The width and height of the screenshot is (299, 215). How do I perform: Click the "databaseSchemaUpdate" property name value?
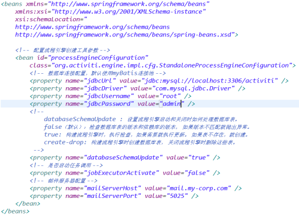[x=123, y=157]
